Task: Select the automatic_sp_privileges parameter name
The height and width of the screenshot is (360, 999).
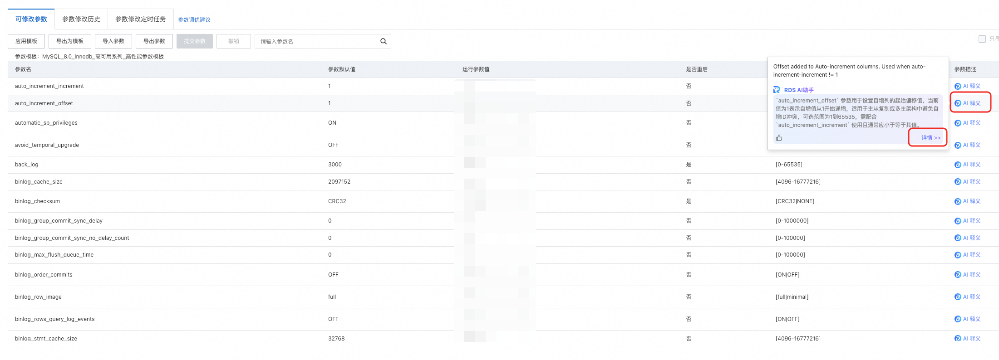Action: point(46,123)
